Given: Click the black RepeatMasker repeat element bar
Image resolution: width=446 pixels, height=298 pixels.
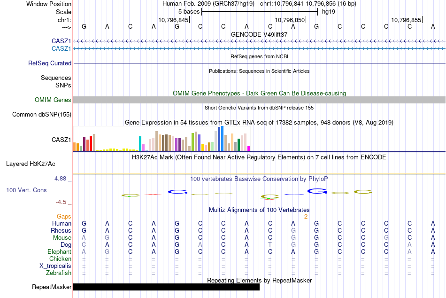Looking at the screenshot, I should coord(166,287).
